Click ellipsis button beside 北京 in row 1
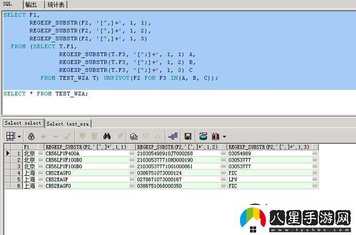 click(40, 154)
